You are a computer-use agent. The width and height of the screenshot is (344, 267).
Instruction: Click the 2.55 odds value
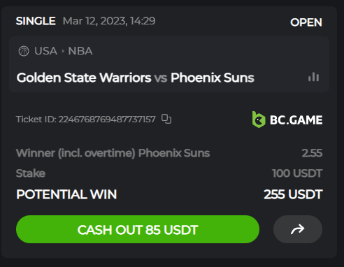(x=312, y=153)
